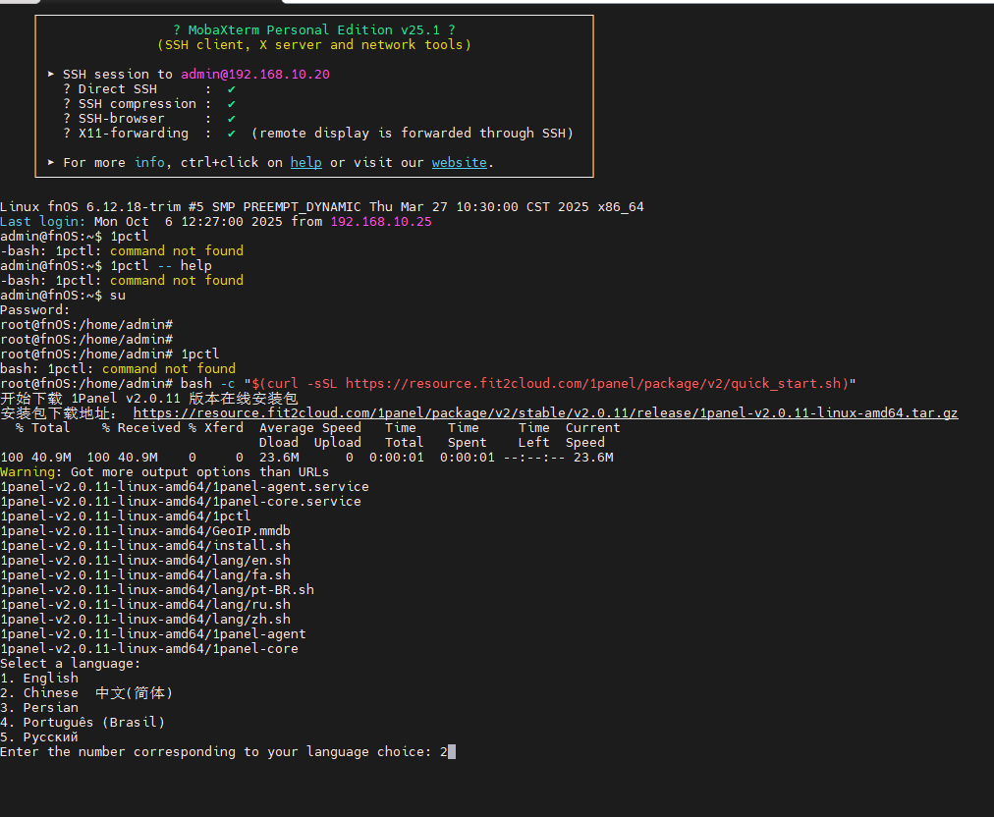994x817 pixels.
Task: Open the 1panel tar.gz download URL
Action: click(x=545, y=413)
